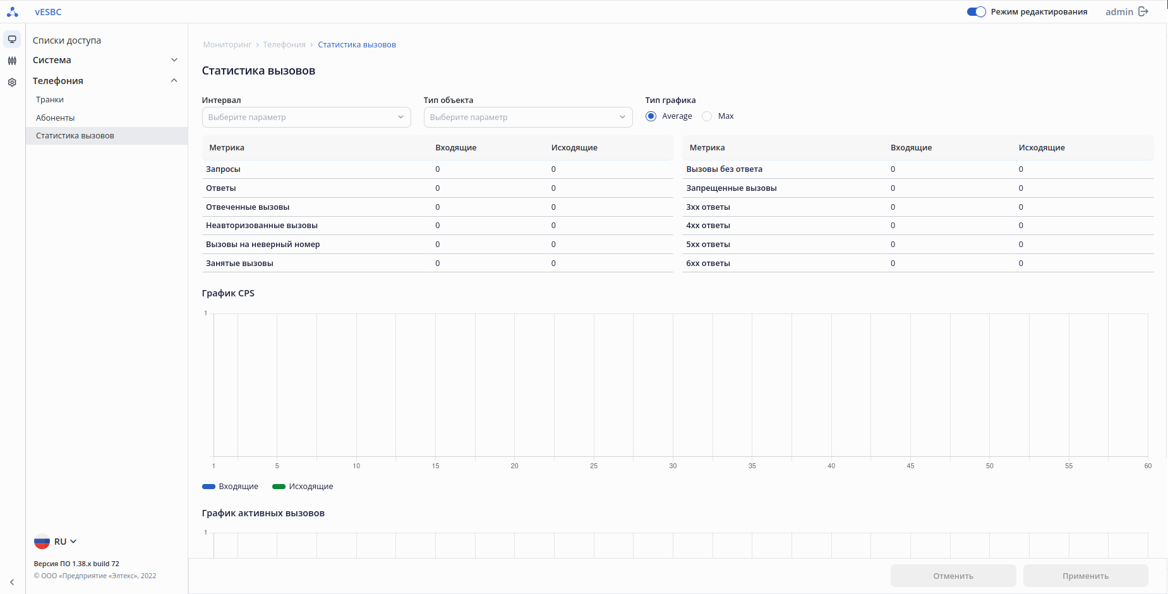Click the Телефония breadcrumb link

pyautogui.click(x=284, y=45)
